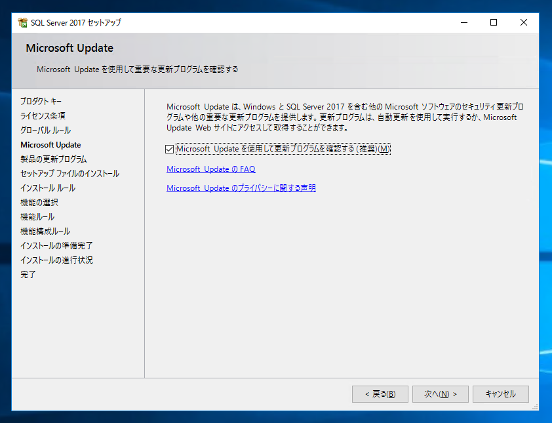Select Microsoft Update step in sidebar
The height and width of the screenshot is (423, 552).
(x=50, y=145)
